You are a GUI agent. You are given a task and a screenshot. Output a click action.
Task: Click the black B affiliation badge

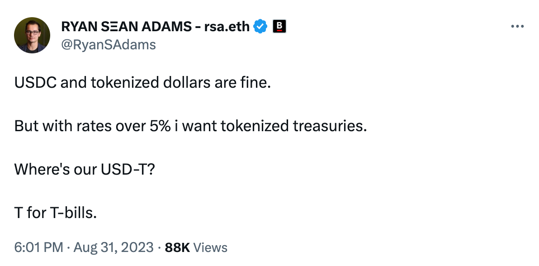tap(279, 27)
